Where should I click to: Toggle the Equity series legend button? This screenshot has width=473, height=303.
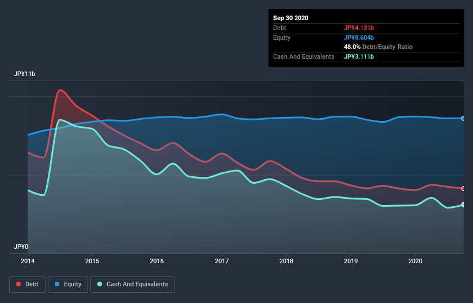click(x=68, y=285)
